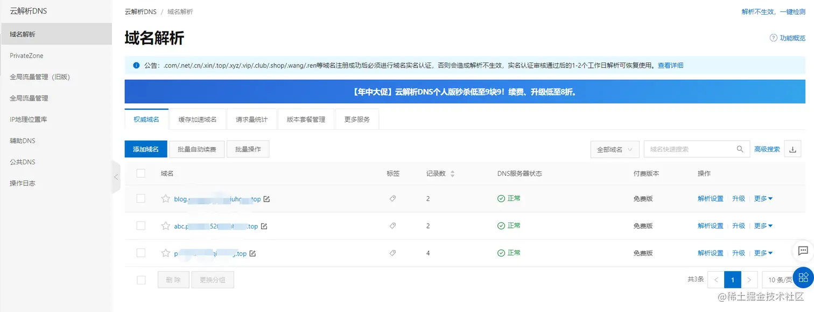Expand 更多 menu for the first domain
This screenshot has width=814, height=312.
(x=763, y=199)
